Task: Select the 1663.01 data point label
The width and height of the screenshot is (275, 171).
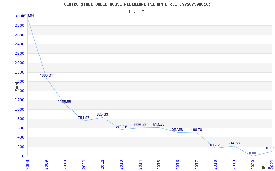Action: pos(46,75)
